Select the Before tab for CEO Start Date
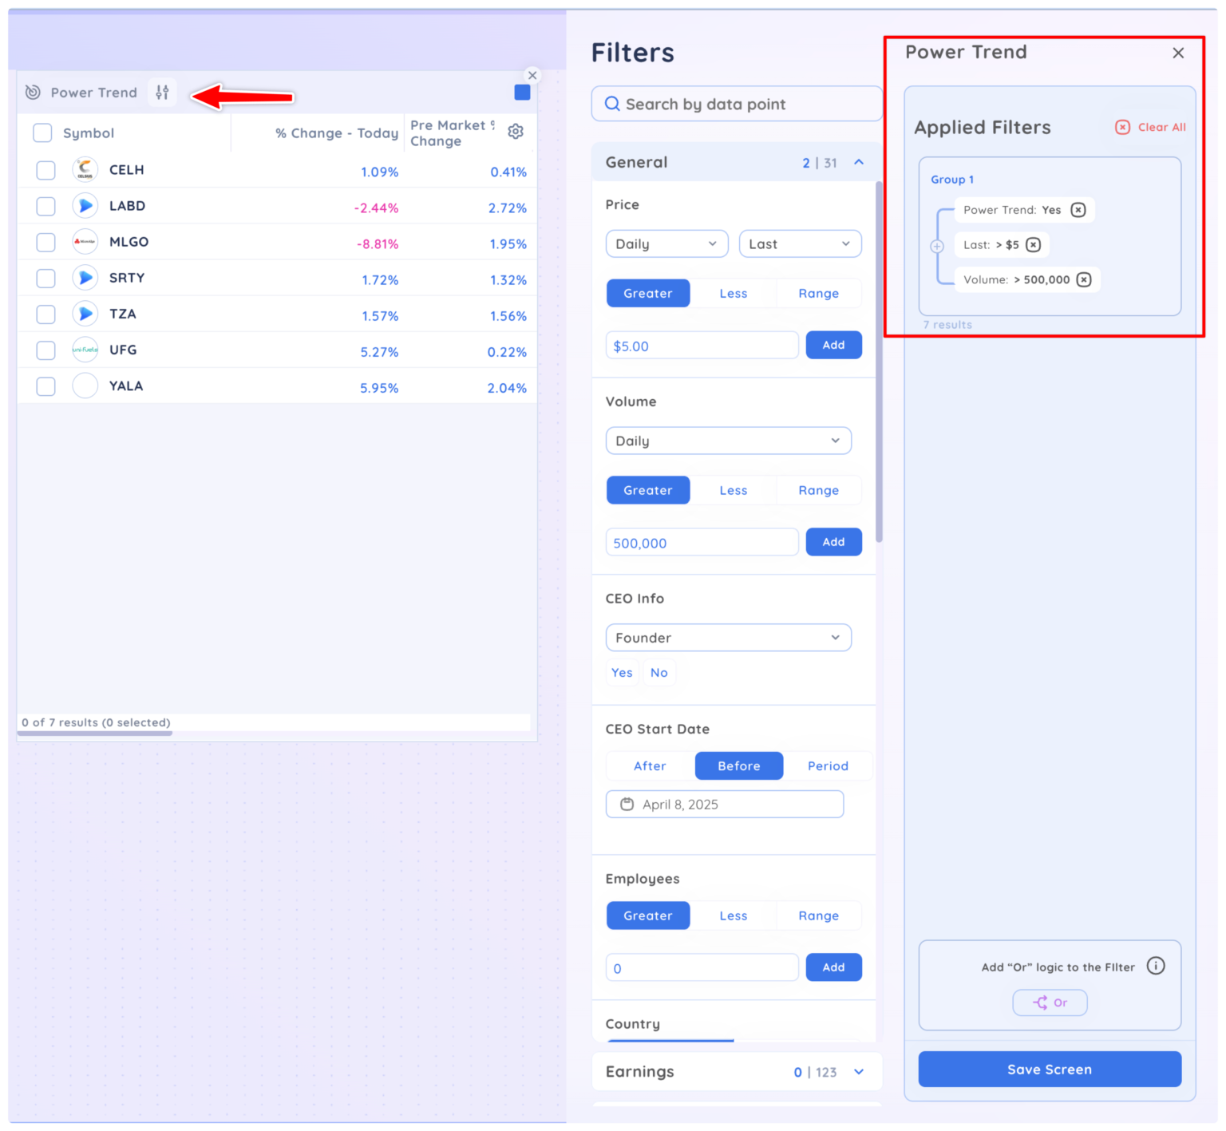This screenshot has height=1131, width=1226. (738, 765)
